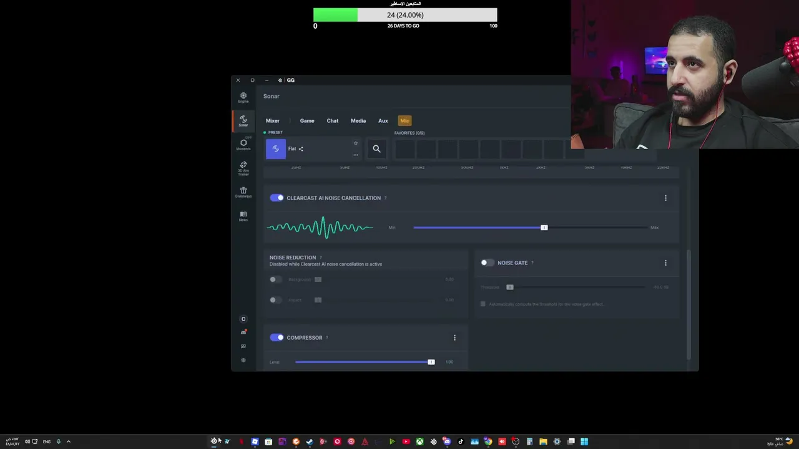Show help for ClearCast AI Noise Cancellation
The image size is (799, 449).
click(x=385, y=198)
